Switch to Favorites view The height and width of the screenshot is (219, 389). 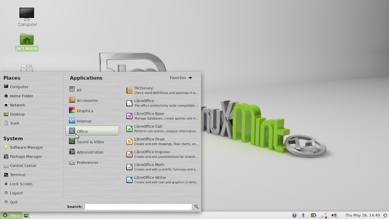(x=181, y=78)
